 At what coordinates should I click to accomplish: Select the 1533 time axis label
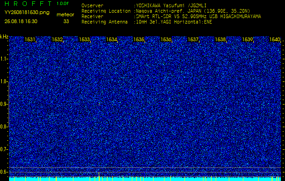tap(84, 39)
